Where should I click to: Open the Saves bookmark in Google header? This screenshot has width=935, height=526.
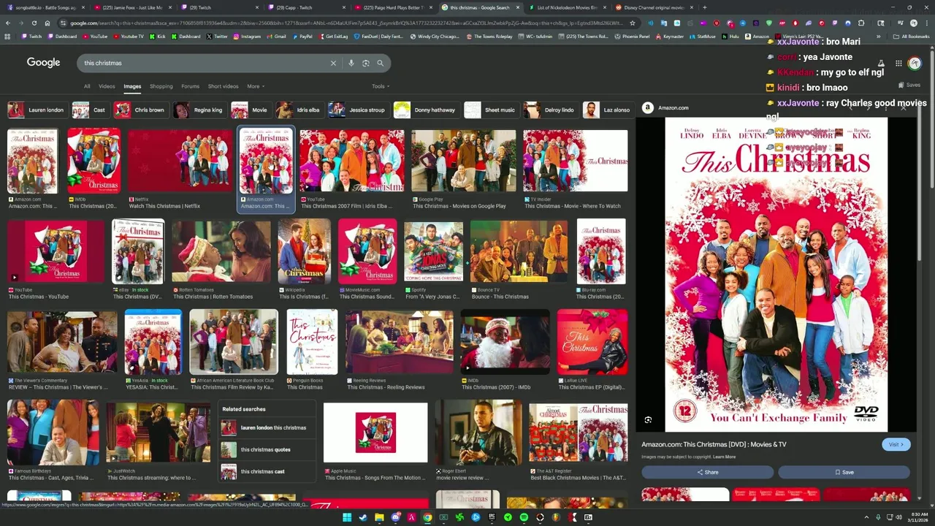[x=909, y=85]
